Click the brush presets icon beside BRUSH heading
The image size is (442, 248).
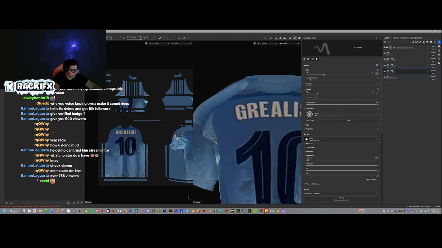(x=377, y=65)
